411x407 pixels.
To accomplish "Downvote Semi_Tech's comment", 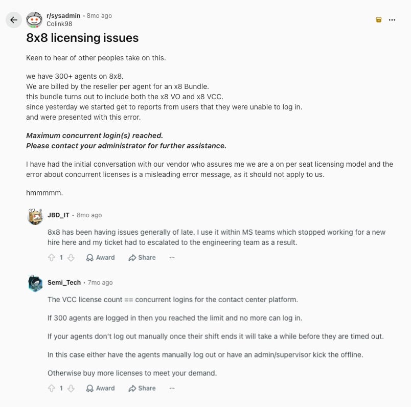I will tap(71, 388).
